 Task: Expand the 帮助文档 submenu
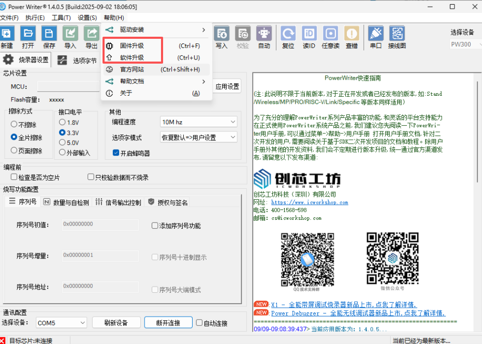[156, 81]
